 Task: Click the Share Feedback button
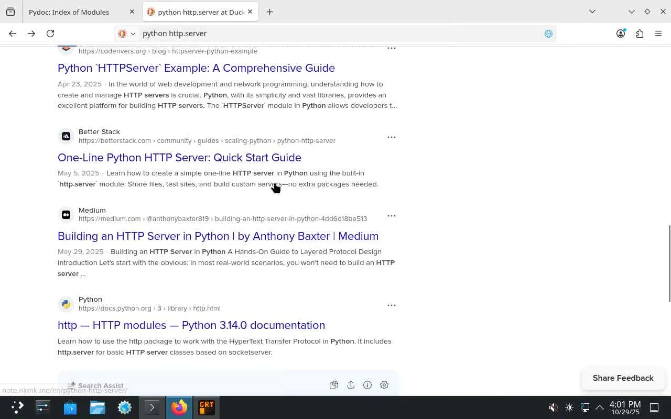pyautogui.click(x=623, y=378)
